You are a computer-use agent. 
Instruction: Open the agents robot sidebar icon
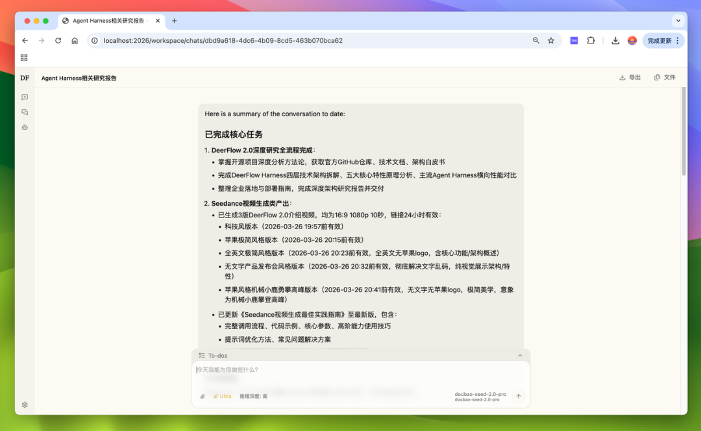[x=25, y=127]
